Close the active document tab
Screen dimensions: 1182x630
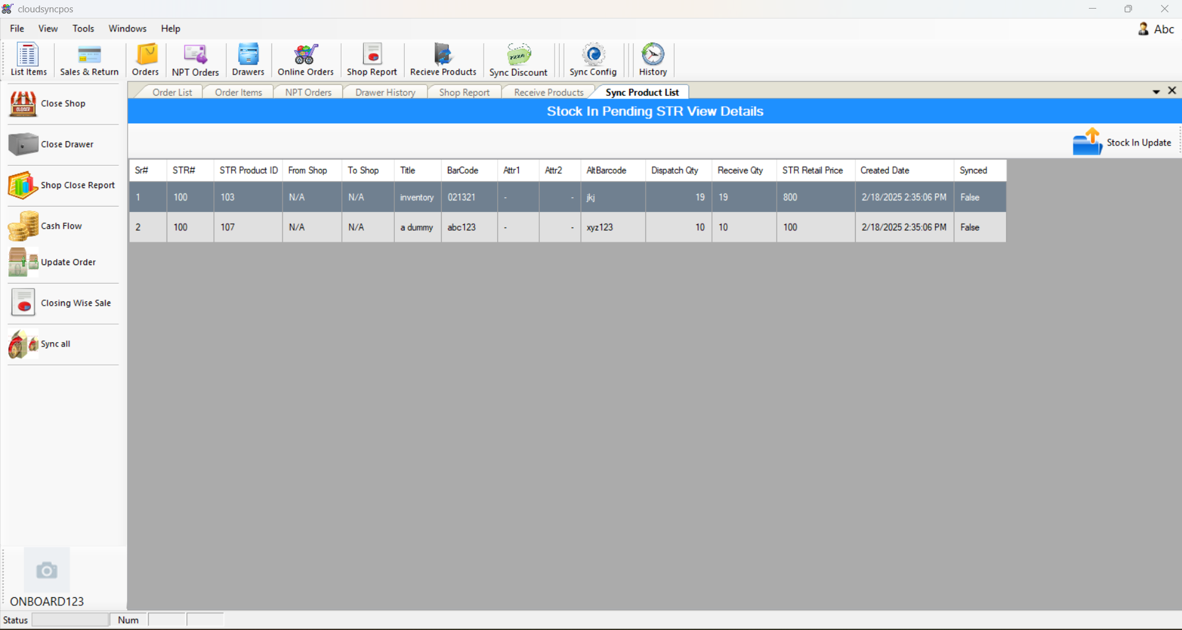1172,91
